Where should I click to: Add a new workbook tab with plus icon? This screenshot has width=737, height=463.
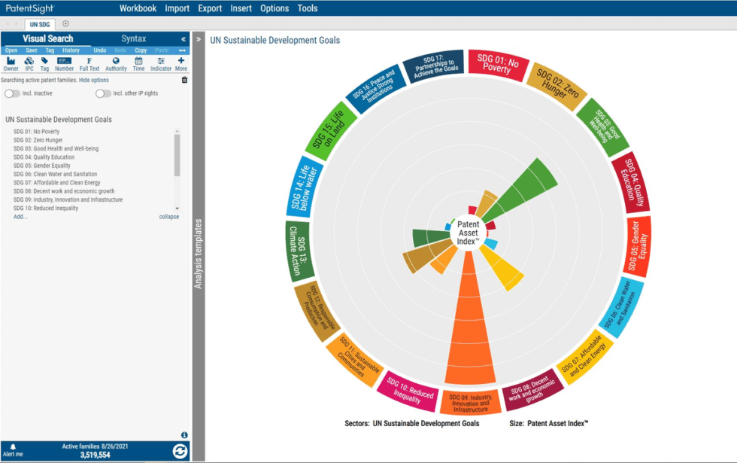click(x=66, y=23)
